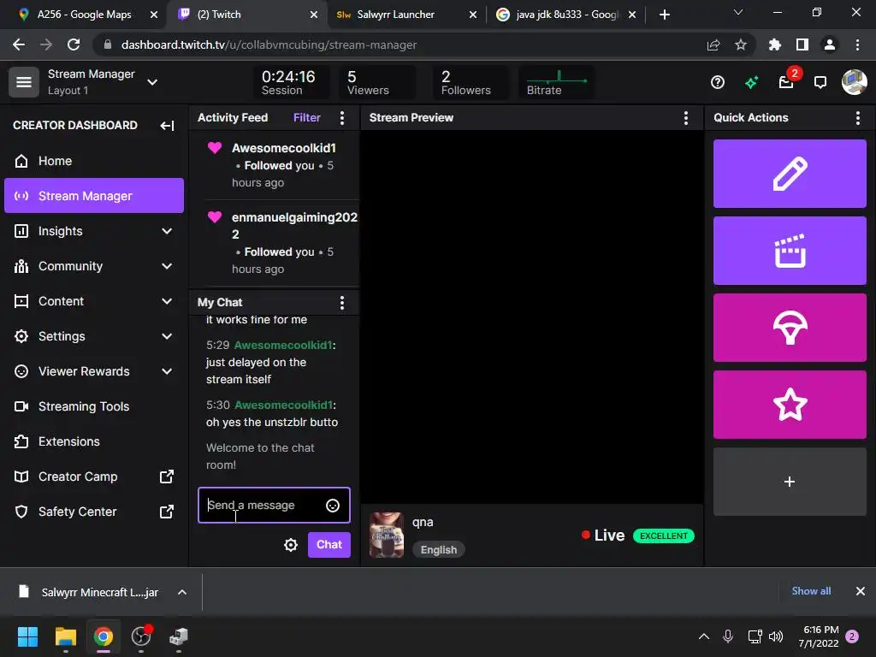The width and height of the screenshot is (876, 657).
Task: Click the Community people icon
Action: pos(21,266)
